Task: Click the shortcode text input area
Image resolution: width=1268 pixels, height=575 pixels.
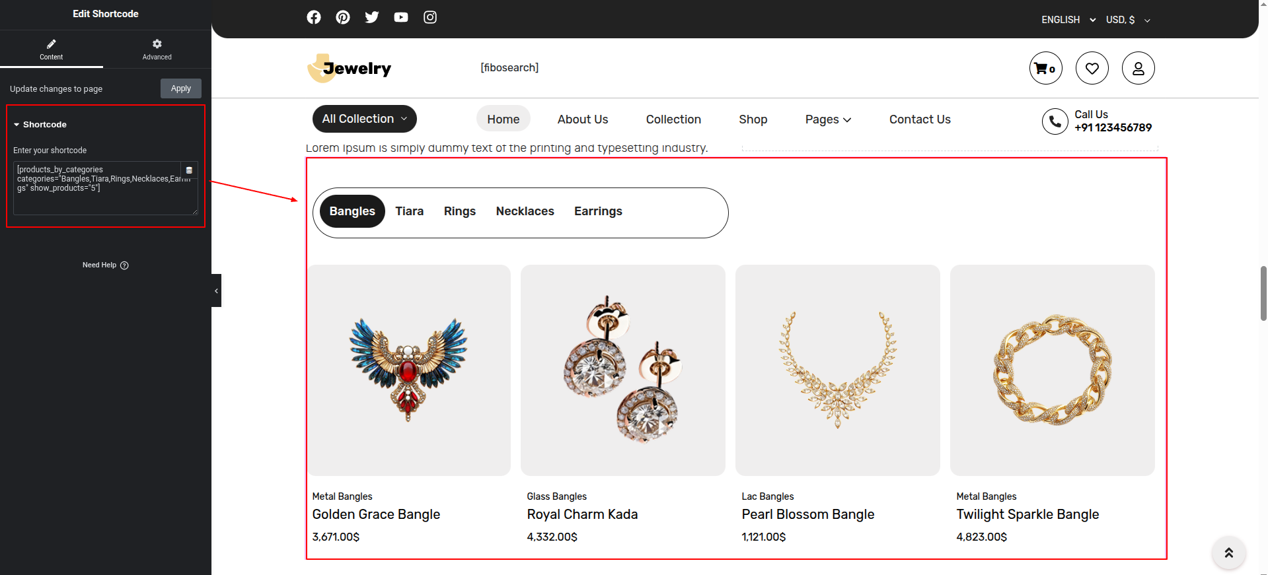Action: point(99,198)
